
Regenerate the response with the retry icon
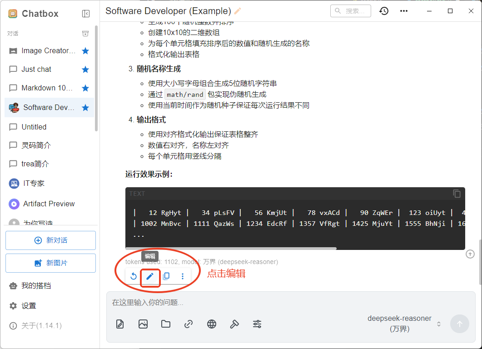click(x=134, y=276)
